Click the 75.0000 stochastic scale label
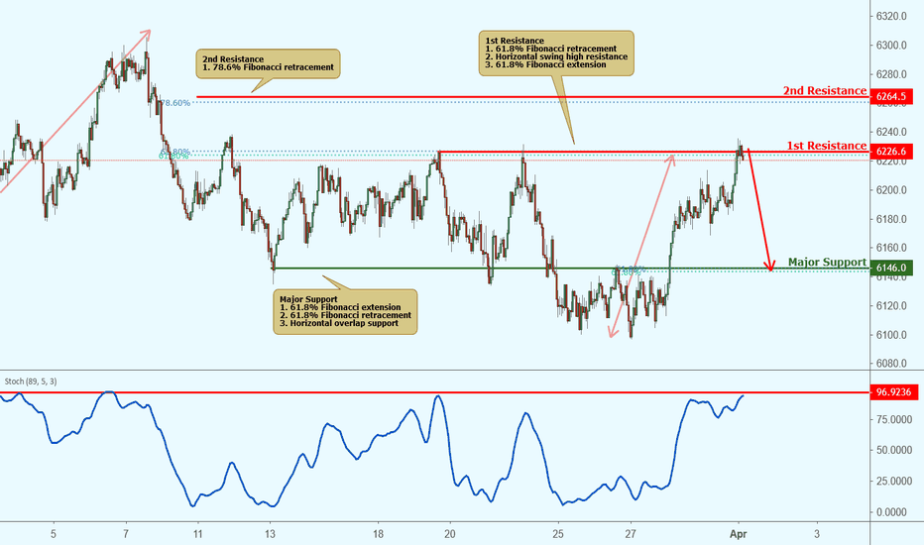924x545 pixels. pos(892,419)
